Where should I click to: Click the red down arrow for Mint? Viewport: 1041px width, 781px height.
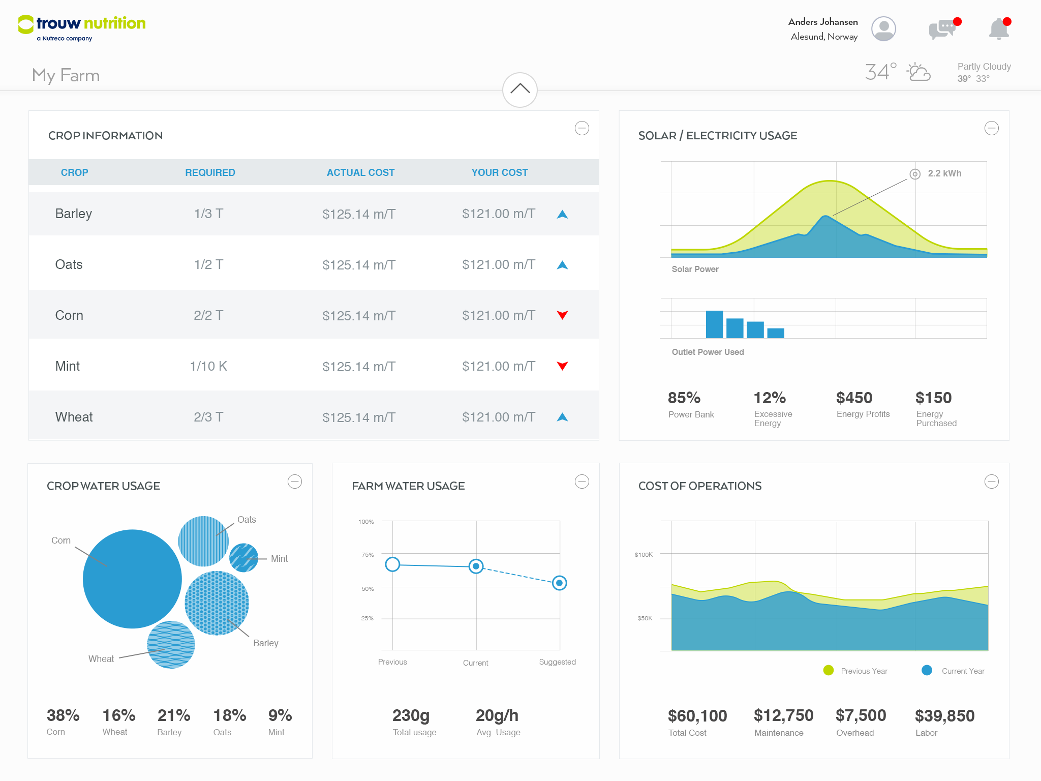[x=562, y=366]
